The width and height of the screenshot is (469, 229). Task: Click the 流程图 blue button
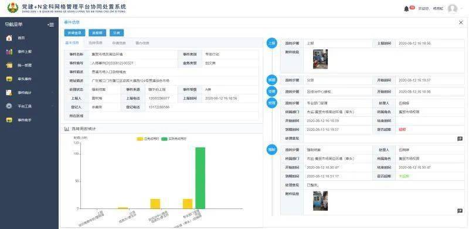[x=97, y=33]
